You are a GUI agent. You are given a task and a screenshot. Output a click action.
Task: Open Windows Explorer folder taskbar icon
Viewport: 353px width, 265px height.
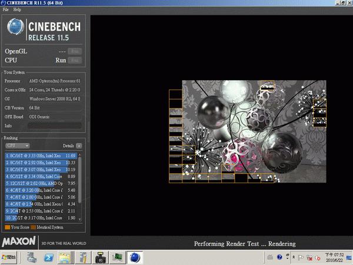(65, 257)
